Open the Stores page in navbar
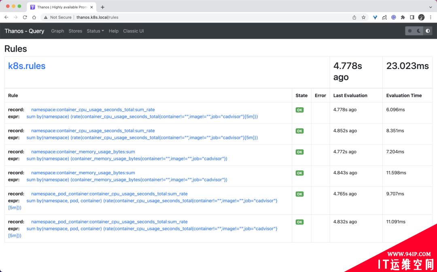 tap(75, 31)
